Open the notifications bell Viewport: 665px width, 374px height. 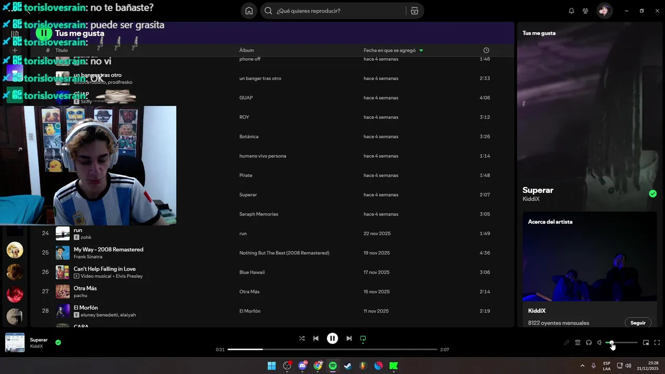pos(571,11)
